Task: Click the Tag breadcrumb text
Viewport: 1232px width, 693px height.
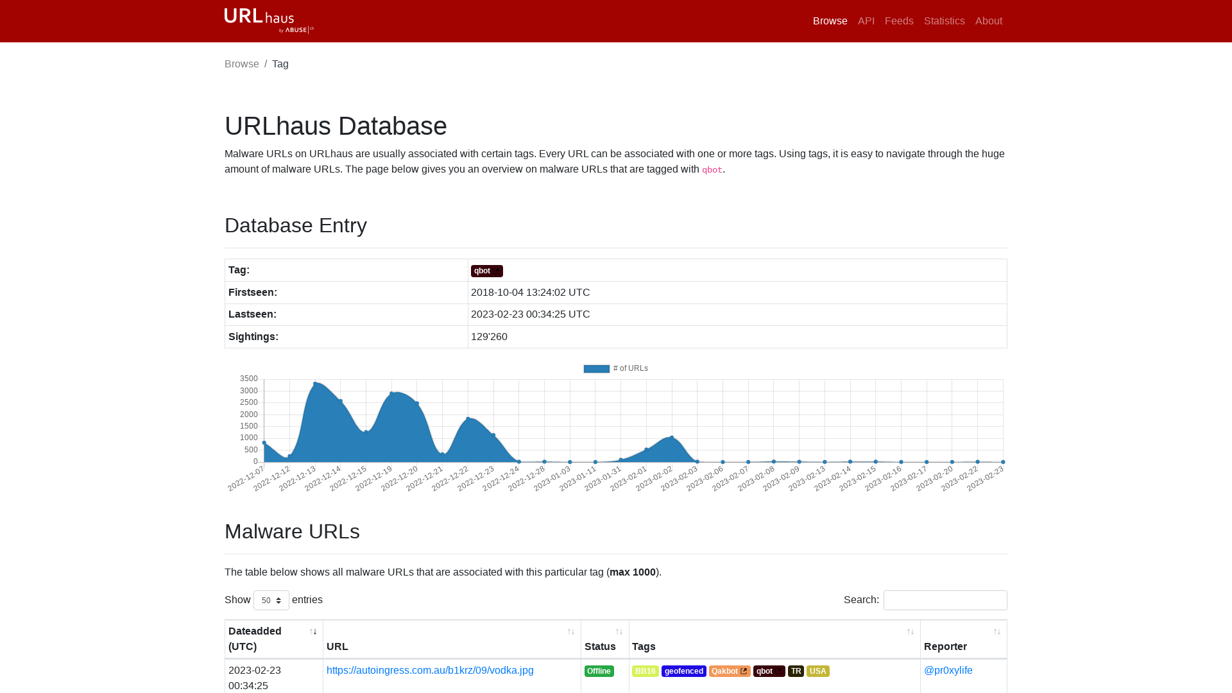Action: [280, 64]
